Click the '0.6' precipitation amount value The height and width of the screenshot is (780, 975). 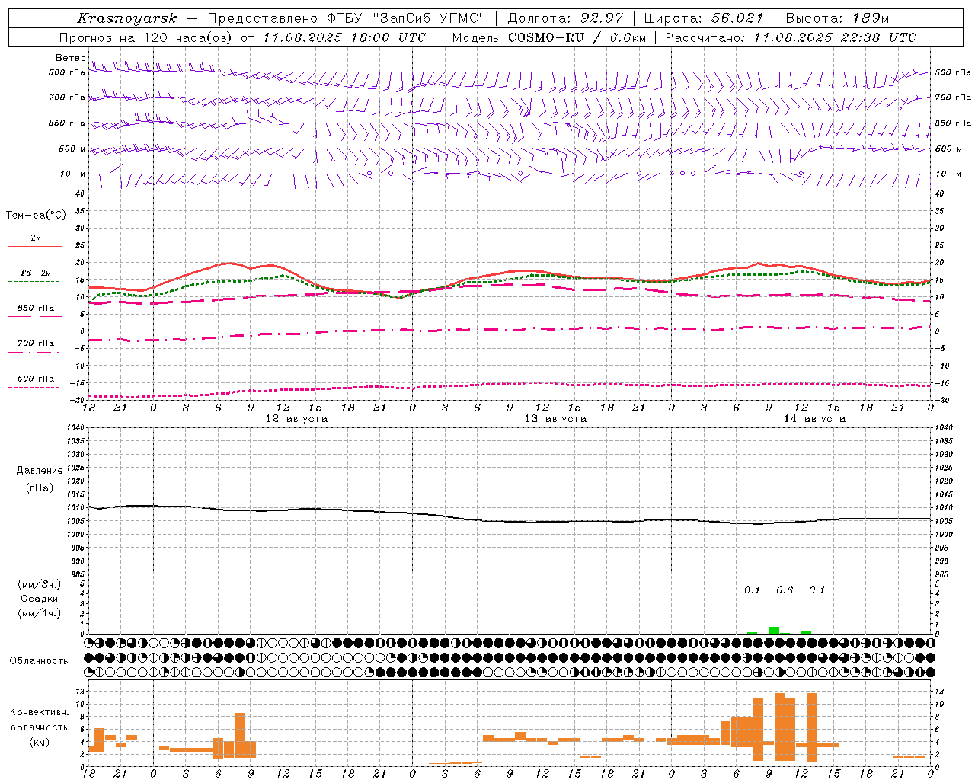pos(785,590)
